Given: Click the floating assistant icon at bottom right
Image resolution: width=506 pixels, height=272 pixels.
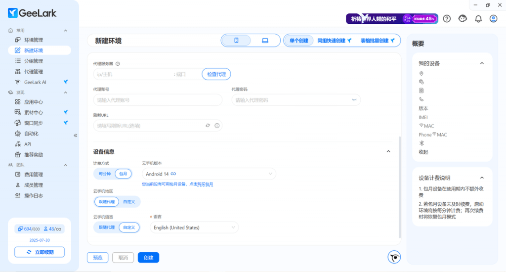Looking at the screenshot, I should pos(394,257).
